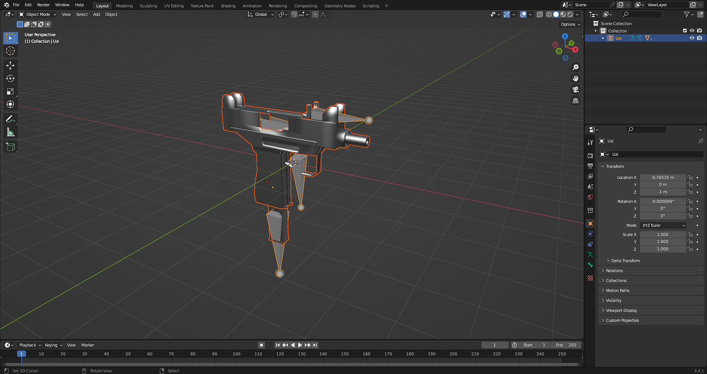Disable Uzi in renders camera icon

point(699,38)
